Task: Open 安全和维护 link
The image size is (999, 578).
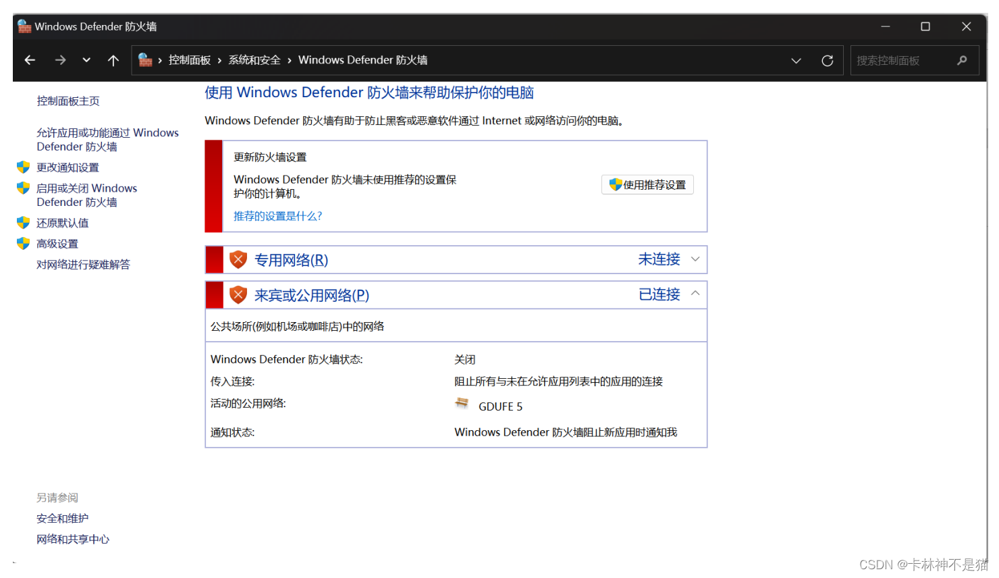Action: [63, 519]
